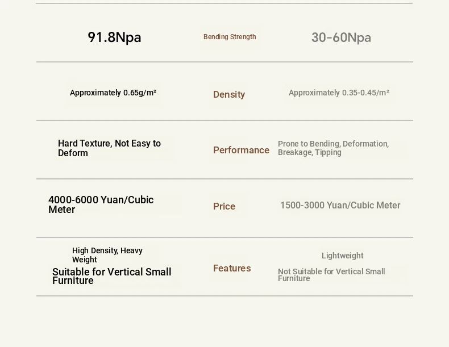This screenshot has width=449, height=347.
Task: Select the Bending Strength label
Action: 230,37
